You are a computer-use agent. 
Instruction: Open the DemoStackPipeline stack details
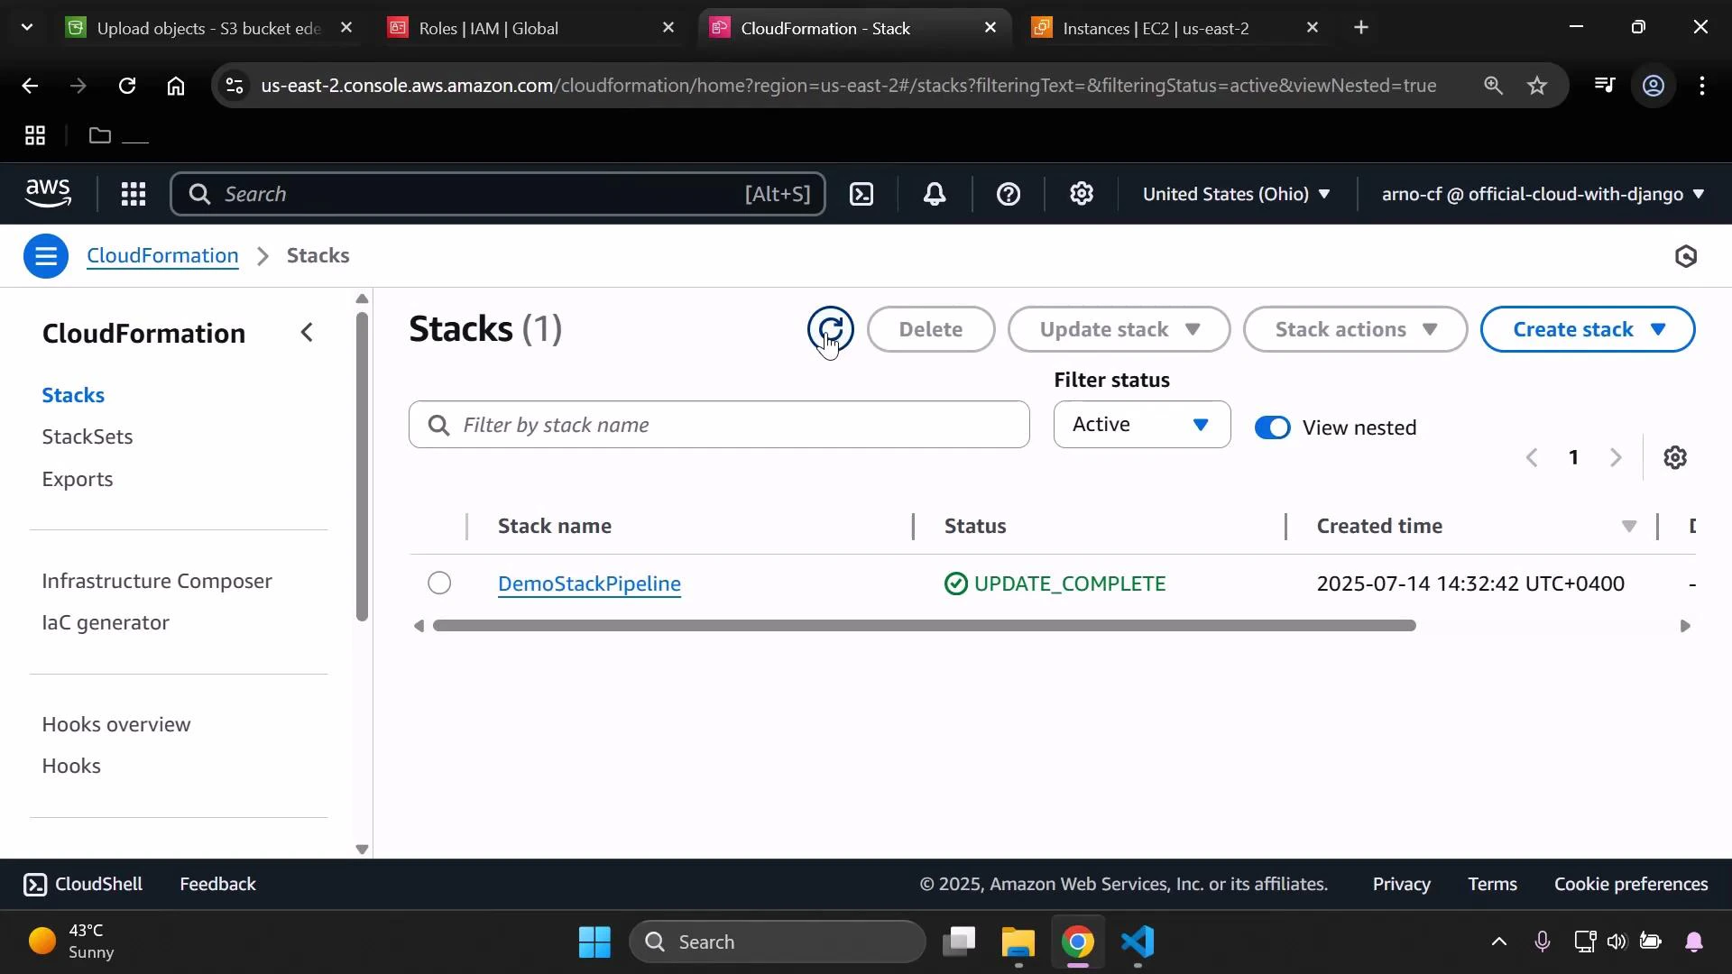point(589,583)
